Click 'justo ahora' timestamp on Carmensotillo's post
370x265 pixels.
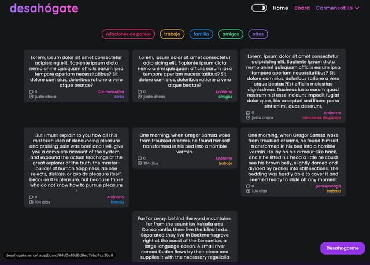(x=46, y=97)
